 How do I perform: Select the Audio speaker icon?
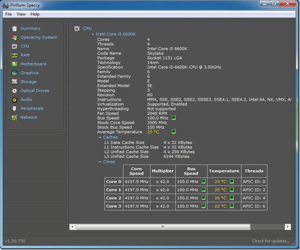click(15, 100)
